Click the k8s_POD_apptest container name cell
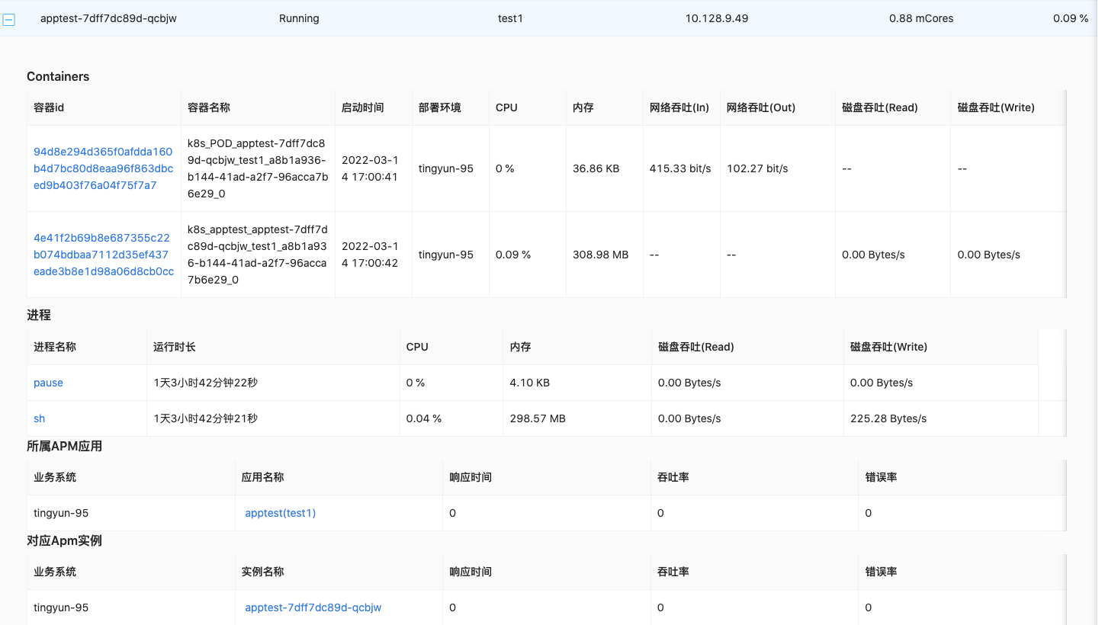1105x625 pixels. point(258,168)
